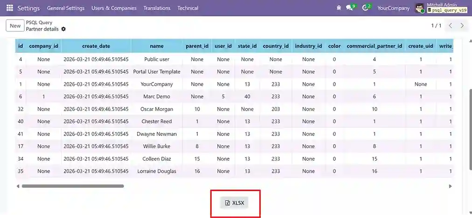Go to previous record arrow
Viewport: 472px width, 218px height.
[x=451, y=26]
